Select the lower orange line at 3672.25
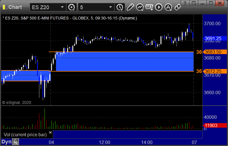 coord(121,71)
